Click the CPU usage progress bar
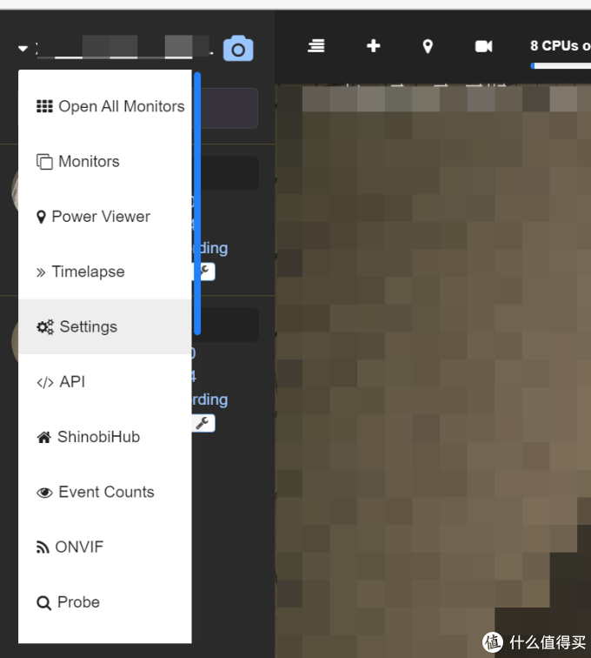Screen dimensions: 591x658 561,66
